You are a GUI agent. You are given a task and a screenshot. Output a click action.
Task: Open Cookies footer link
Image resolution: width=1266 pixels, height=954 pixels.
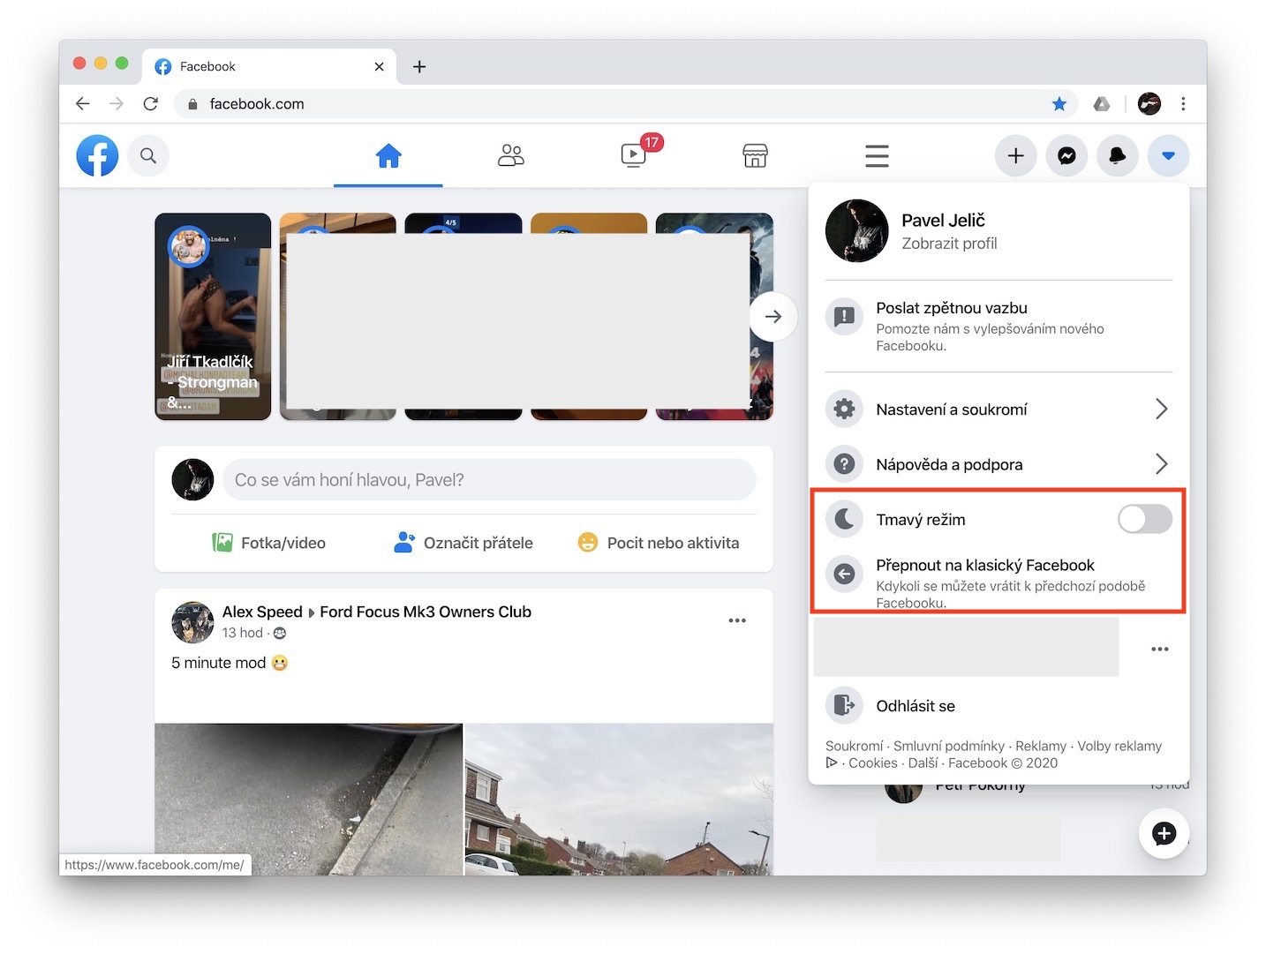click(873, 763)
